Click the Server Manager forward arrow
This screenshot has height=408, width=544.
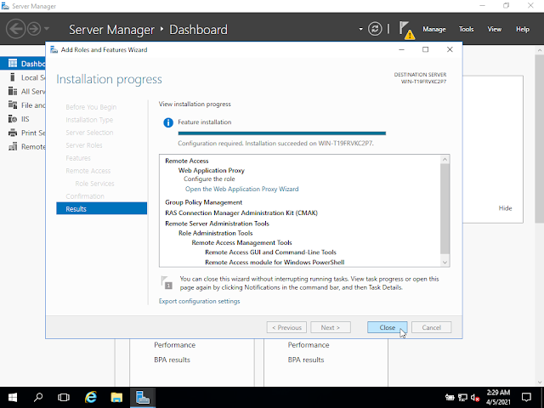point(34,29)
